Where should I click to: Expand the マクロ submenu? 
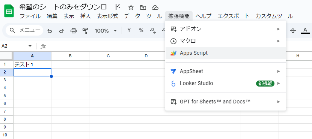(x=226, y=41)
